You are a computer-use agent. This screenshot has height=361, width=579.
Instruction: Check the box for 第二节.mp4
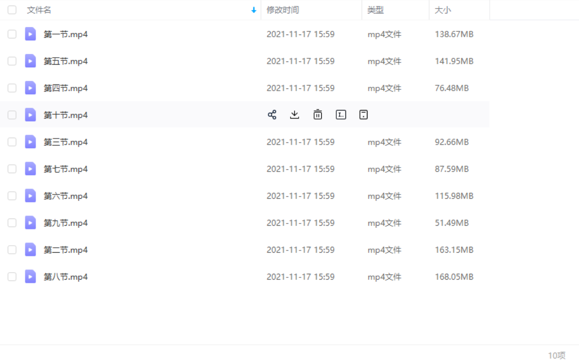tap(12, 250)
